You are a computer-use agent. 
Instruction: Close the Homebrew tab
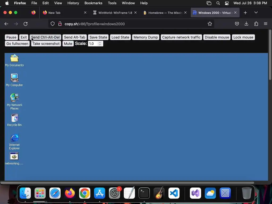pyautogui.click(x=185, y=13)
